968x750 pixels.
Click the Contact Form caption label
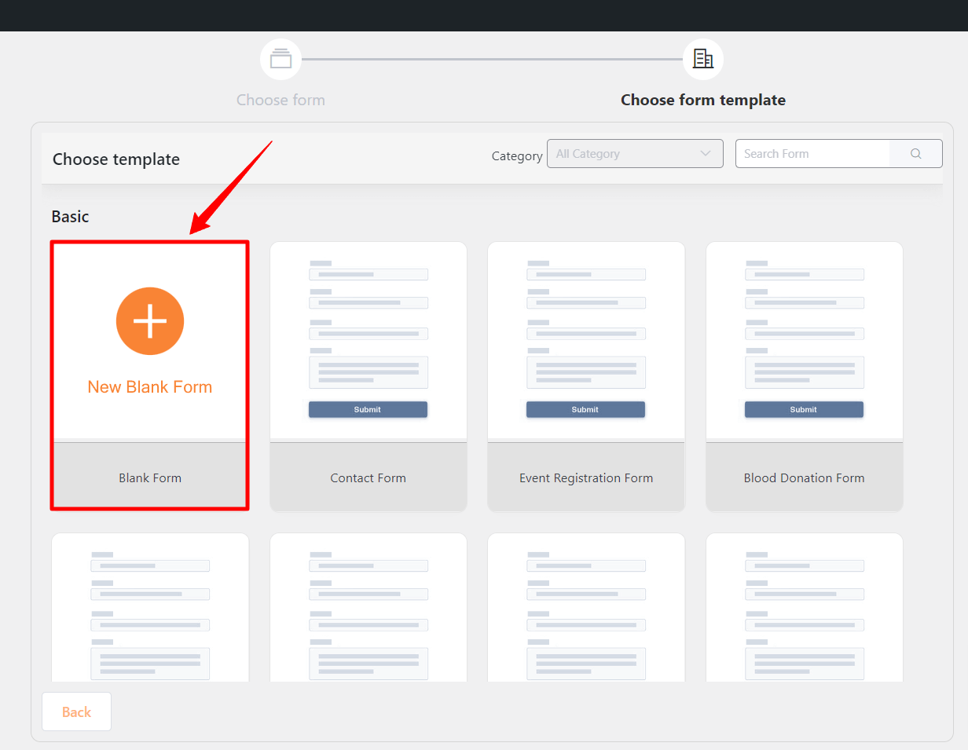pos(368,477)
